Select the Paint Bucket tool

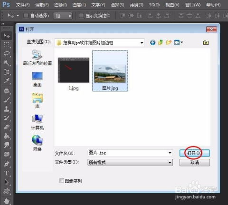[7, 136]
